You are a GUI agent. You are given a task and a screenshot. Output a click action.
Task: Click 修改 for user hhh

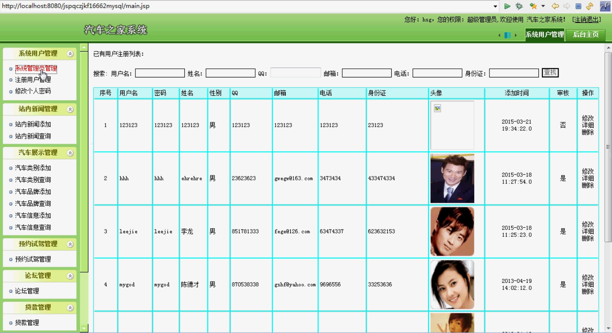tap(588, 171)
